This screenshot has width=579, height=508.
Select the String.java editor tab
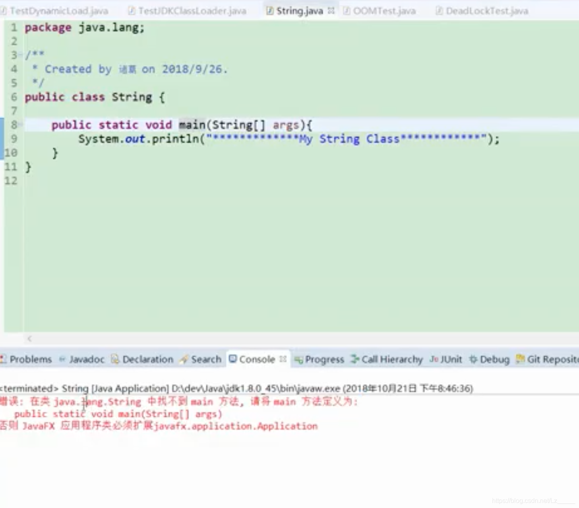tap(300, 11)
